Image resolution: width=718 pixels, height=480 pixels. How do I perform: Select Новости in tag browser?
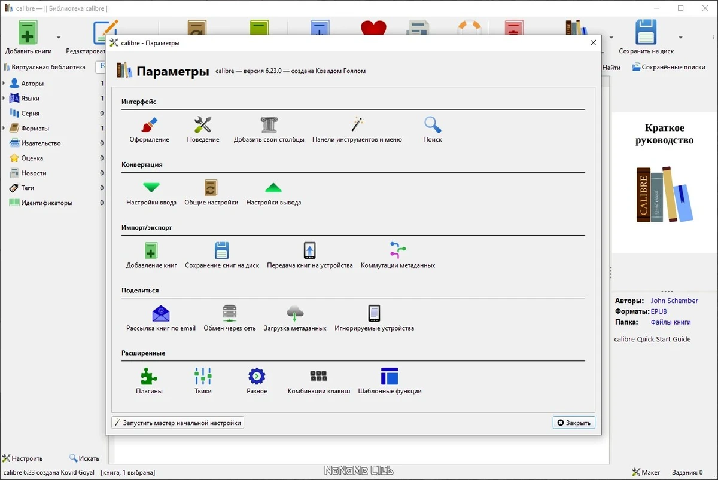click(x=34, y=173)
